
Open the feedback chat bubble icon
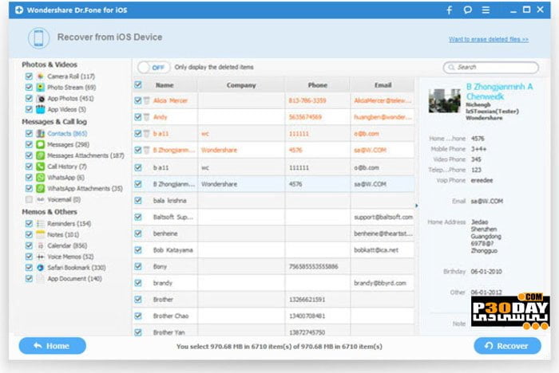[x=468, y=10]
